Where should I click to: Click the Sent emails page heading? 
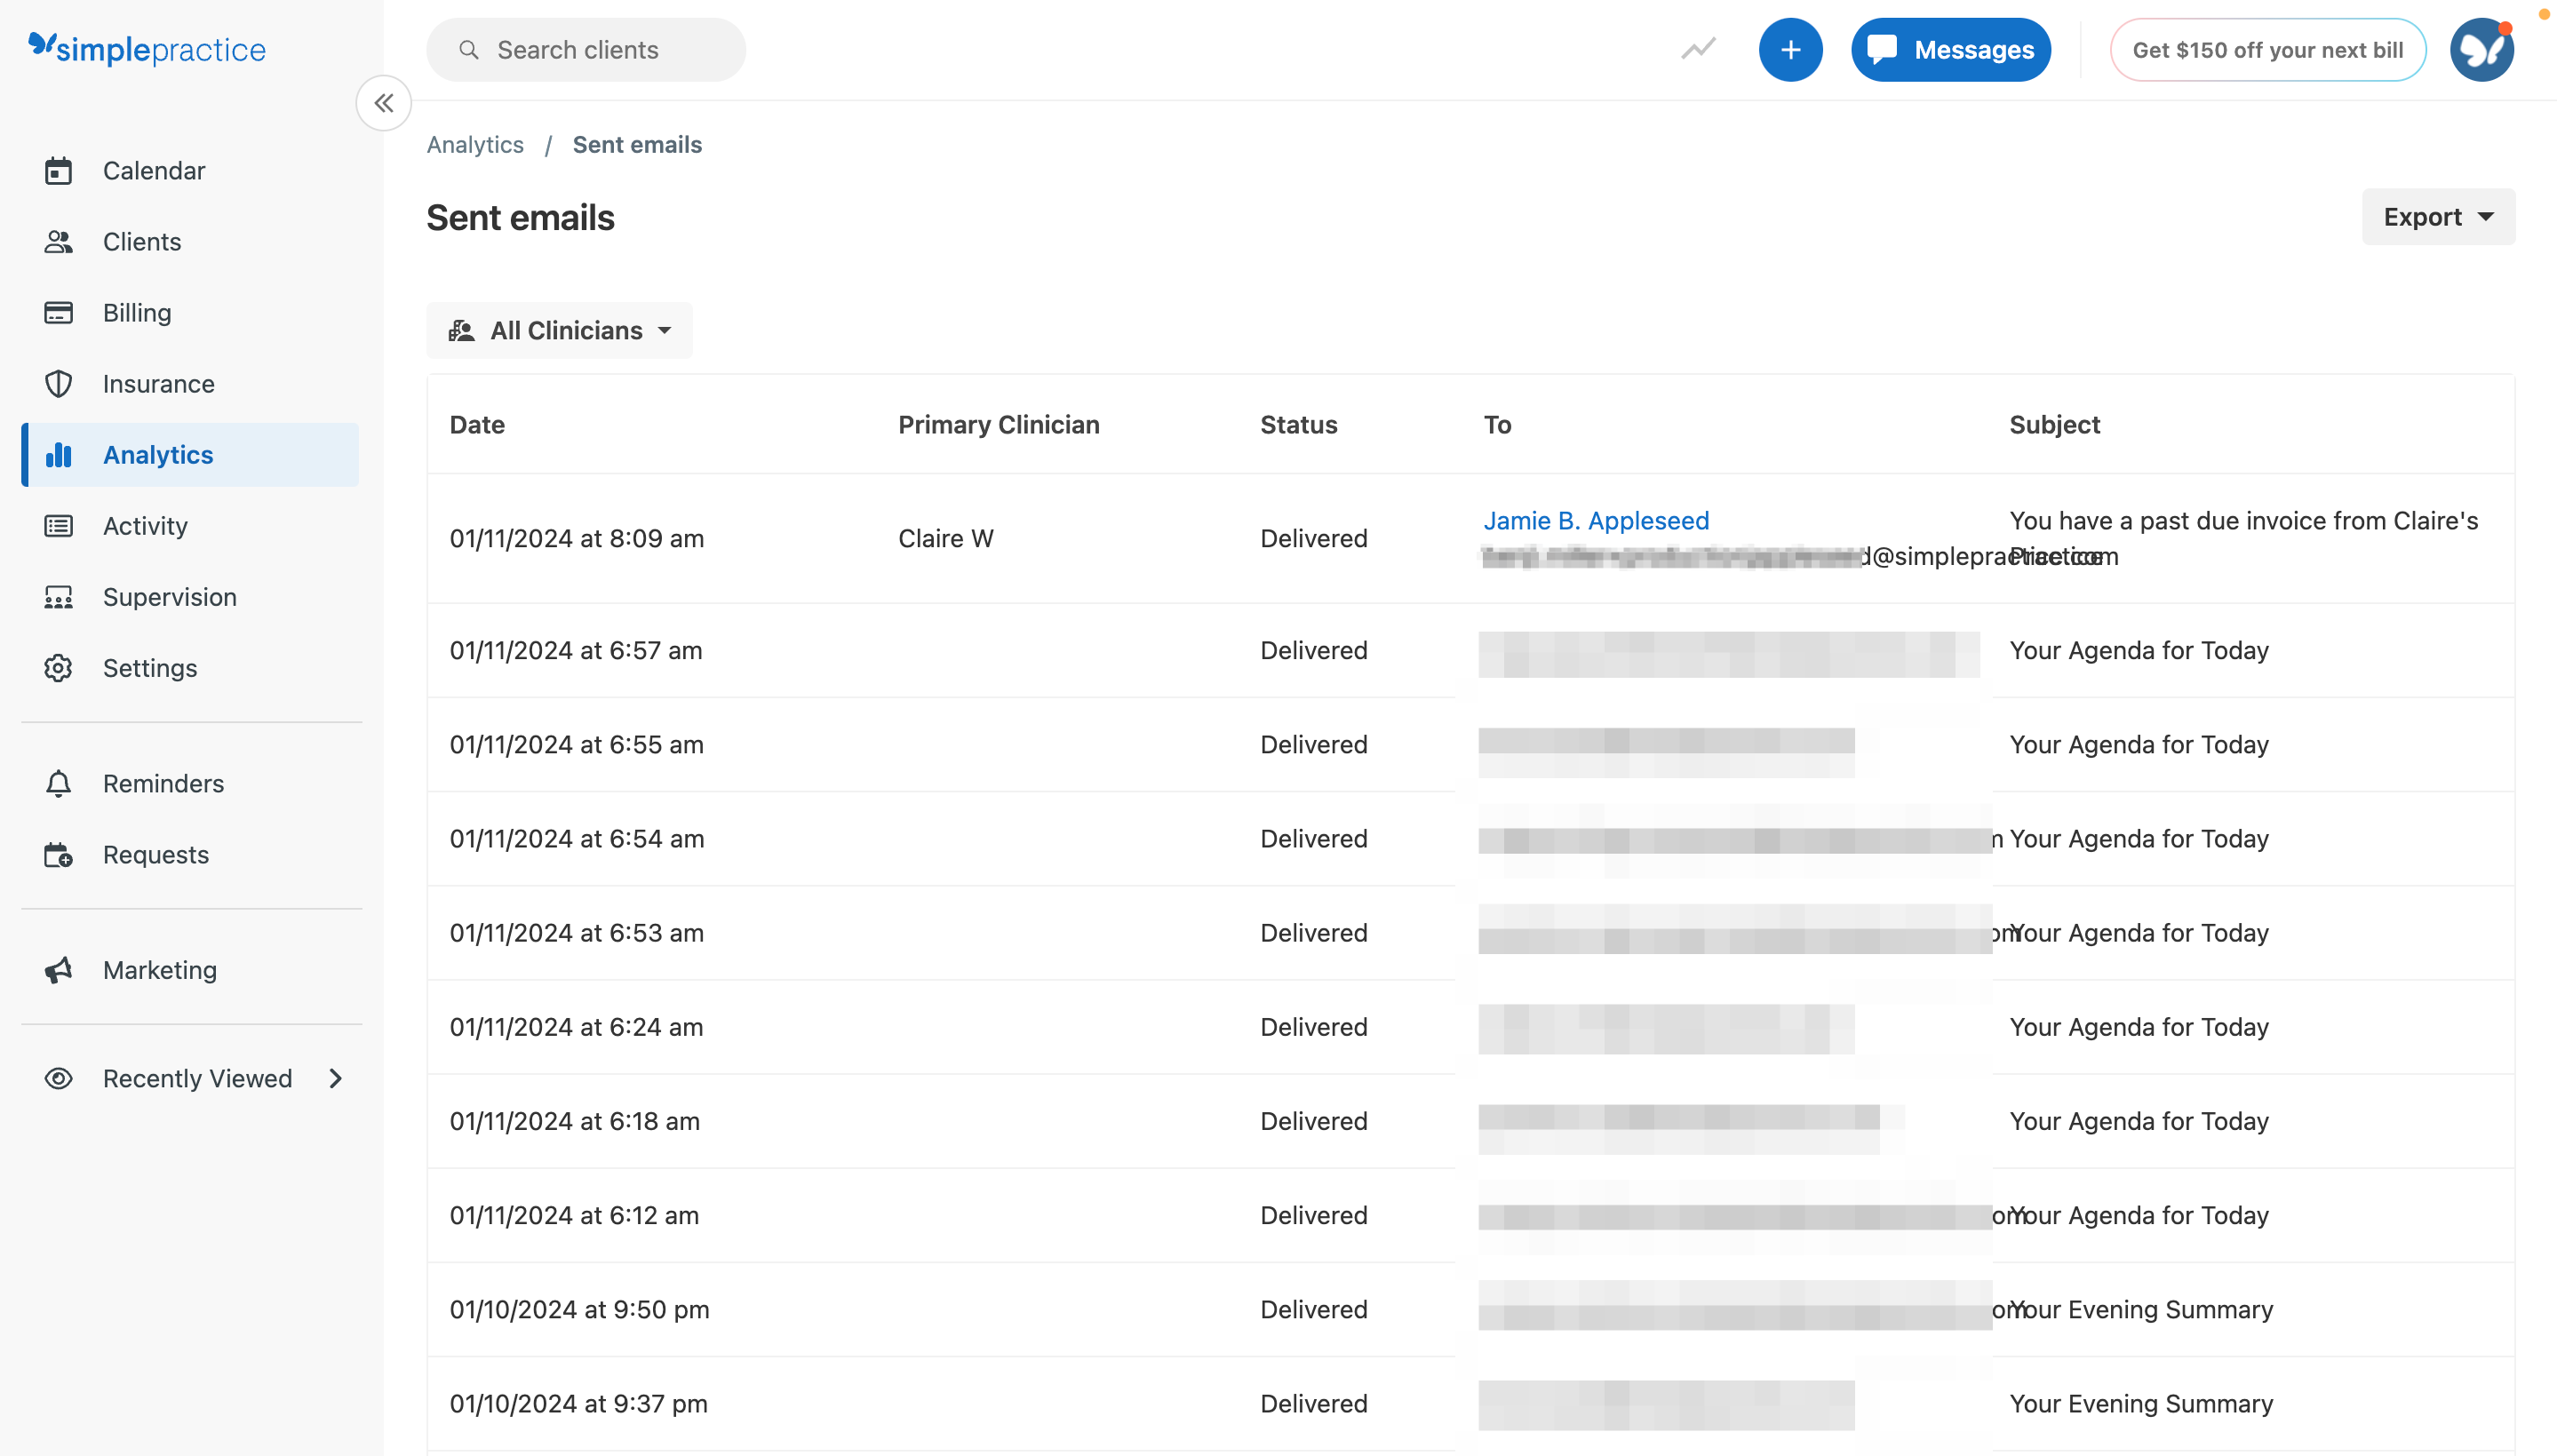pos(520,218)
